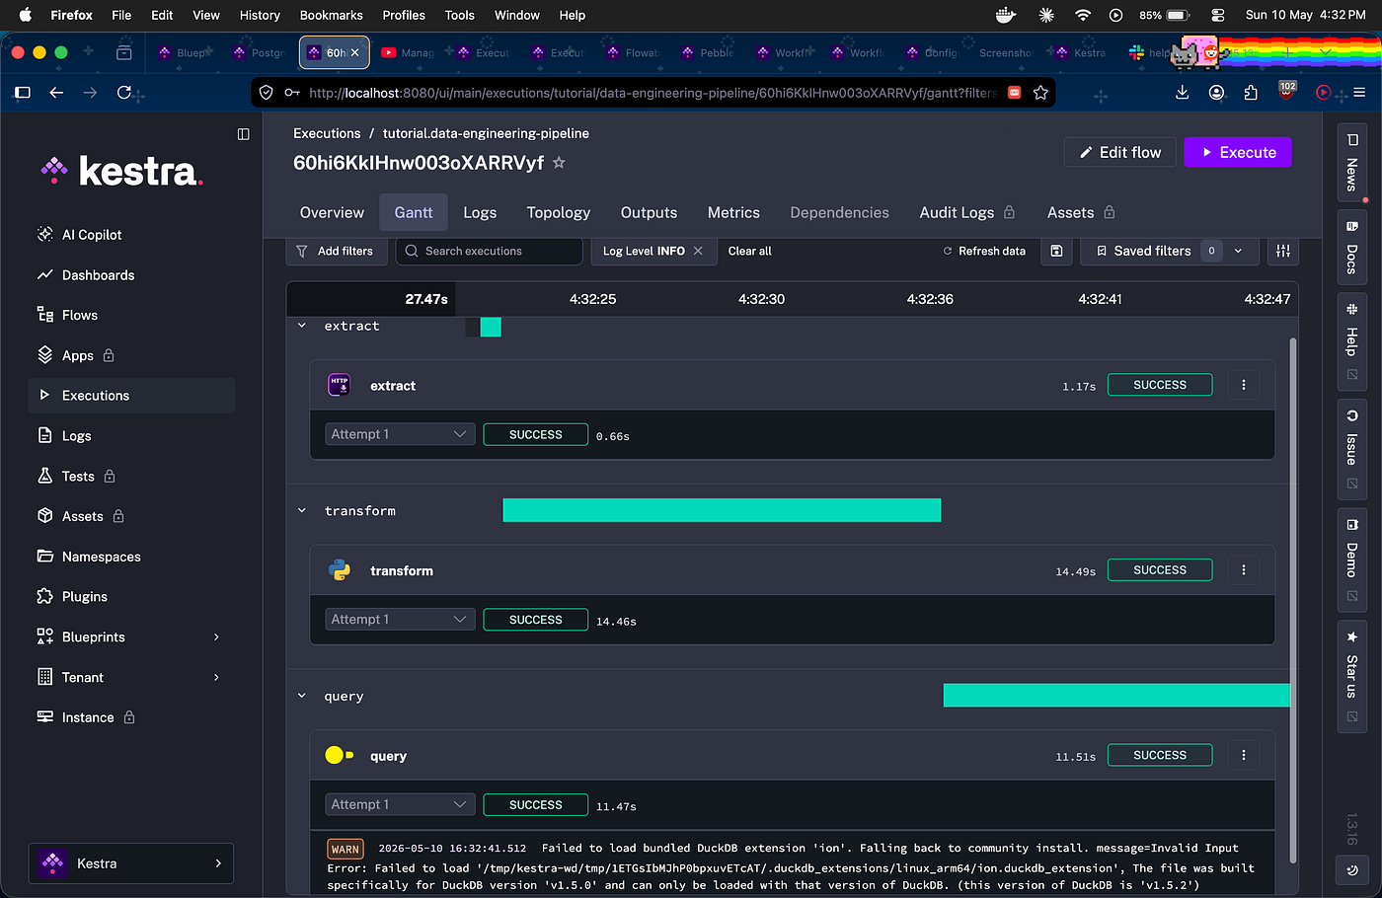Open Docs panel on right rail
Image resolution: width=1382 pixels, height=898 pixels.
pyautogui.click(x=1351, y=247)
